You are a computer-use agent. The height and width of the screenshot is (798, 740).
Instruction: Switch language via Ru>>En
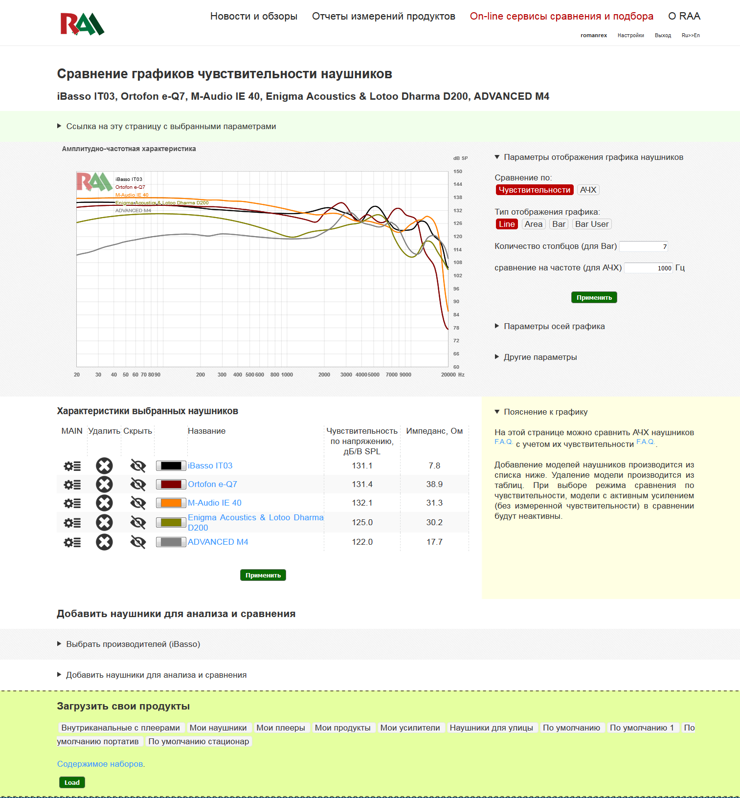coord(691,35)
